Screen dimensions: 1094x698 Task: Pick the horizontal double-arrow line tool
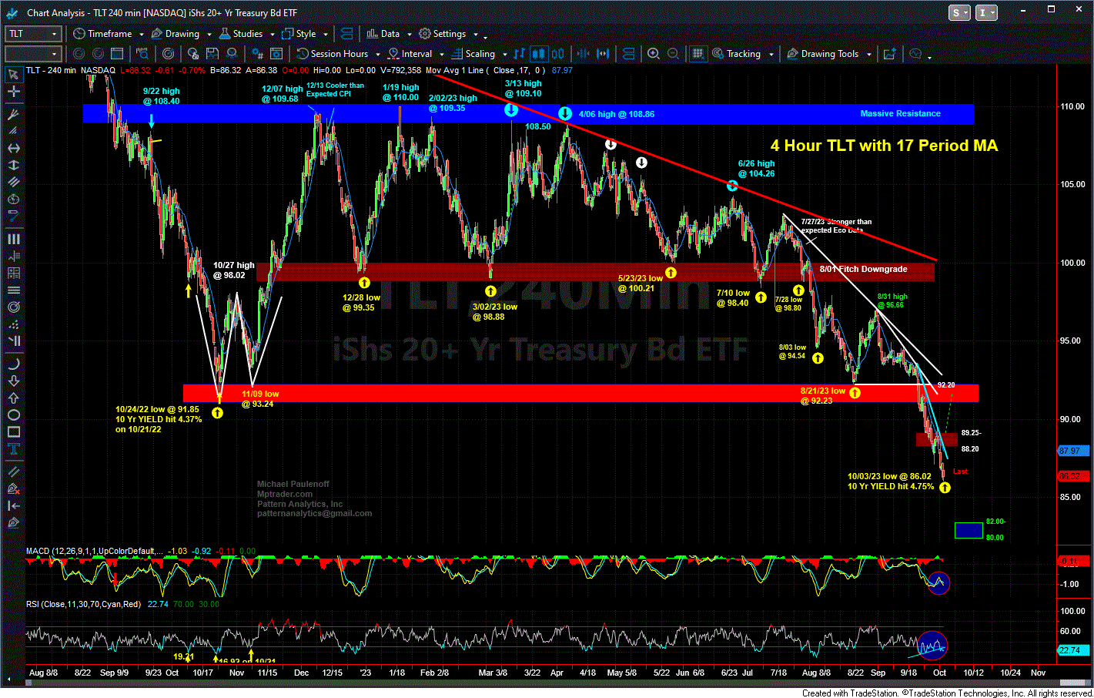pyautogui.click(x=13, y=148)
